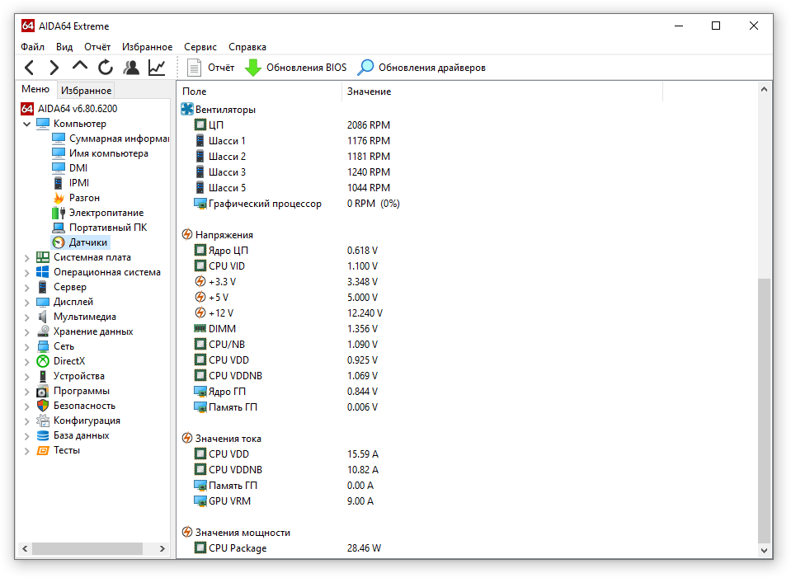Click the DirectX Xbox icon
Image resolution: width=791 pixels, height=578 pixels.
(42, 361)
